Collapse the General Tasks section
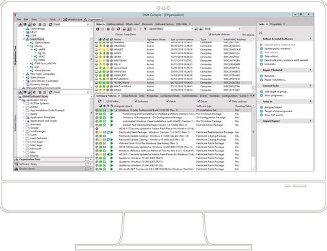The height and width of the screenshot is (251, 327). pos(310,86)
